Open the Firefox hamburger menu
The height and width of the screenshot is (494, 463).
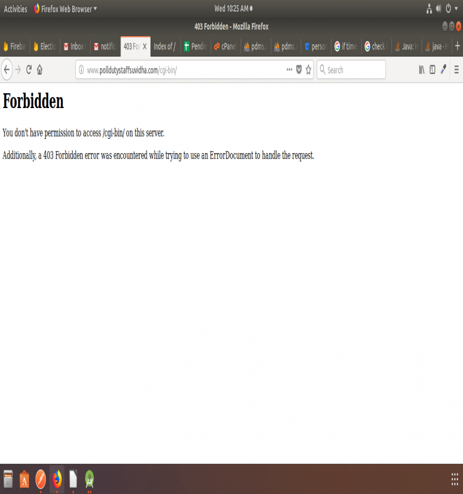[456, 70]
